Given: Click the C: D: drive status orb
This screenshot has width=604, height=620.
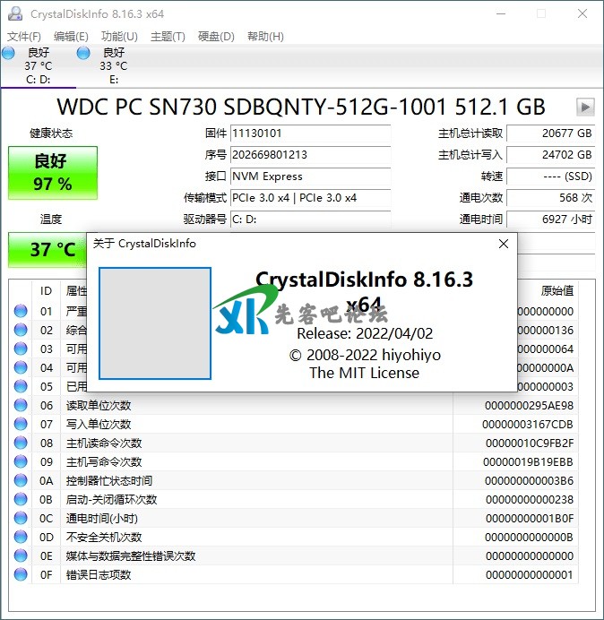Looking at the screenshot, I should point(9,54).
